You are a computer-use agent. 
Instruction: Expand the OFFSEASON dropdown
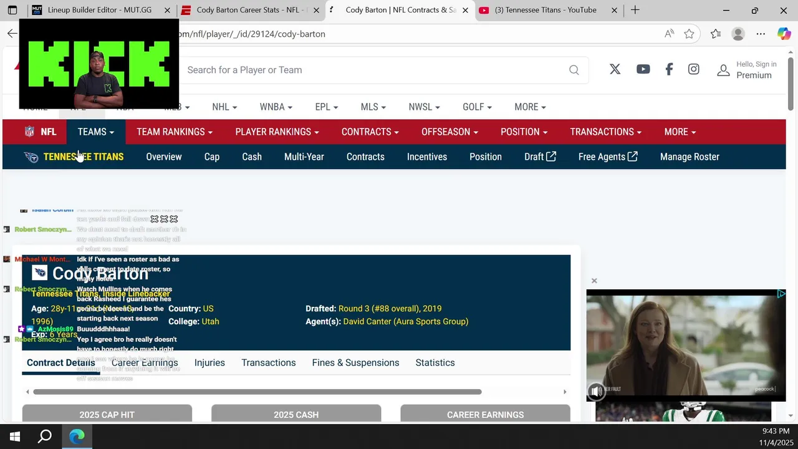(x=449, y=132)
